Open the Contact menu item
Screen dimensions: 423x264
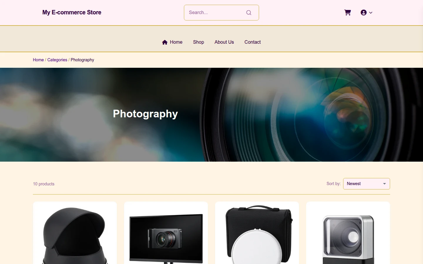(253, 42)
